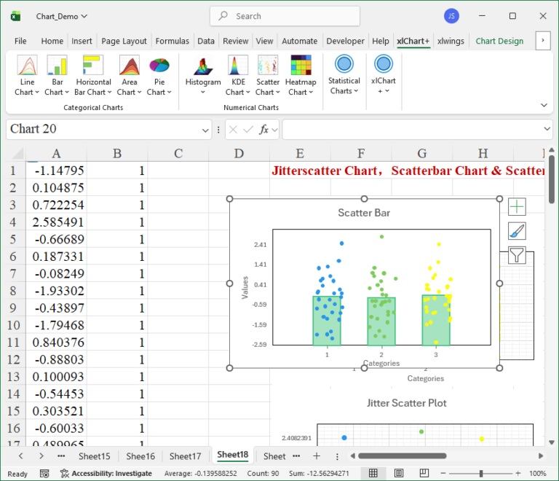Click the 100% zoom level
The width and height of the screenshot is (559, 481).
pyautogui.click(x=538, y=474)
